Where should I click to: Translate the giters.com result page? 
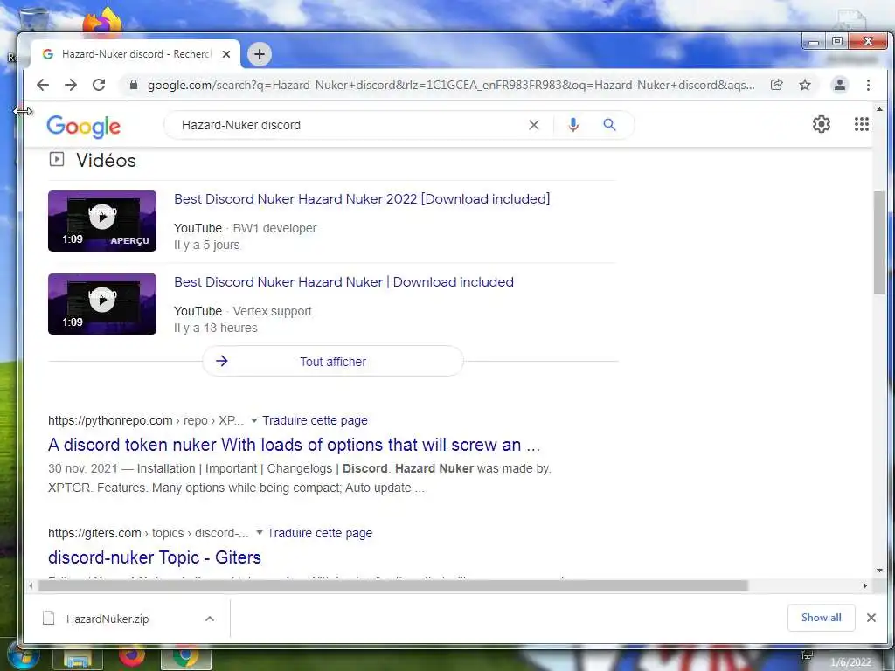pos(320,533)
